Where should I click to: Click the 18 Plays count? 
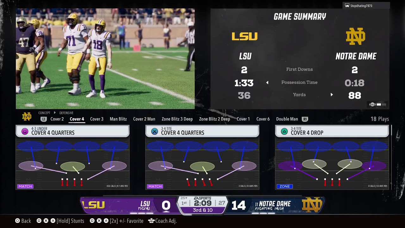(x=380, y=119)
